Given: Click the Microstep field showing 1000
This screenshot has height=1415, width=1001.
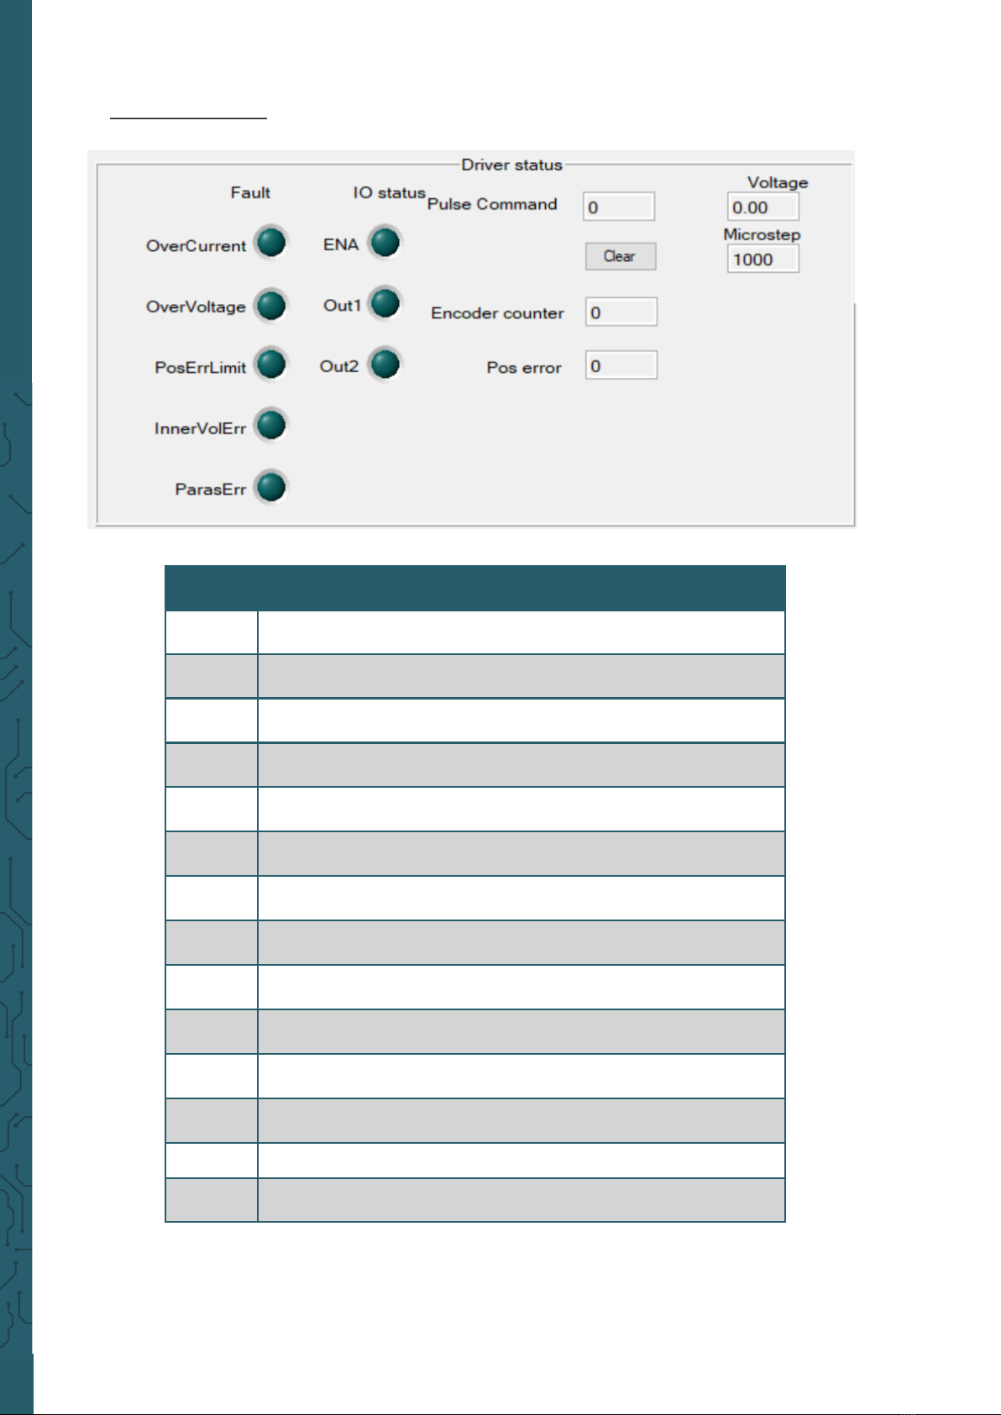Looking at the screenshot, I should pos(763,259).
